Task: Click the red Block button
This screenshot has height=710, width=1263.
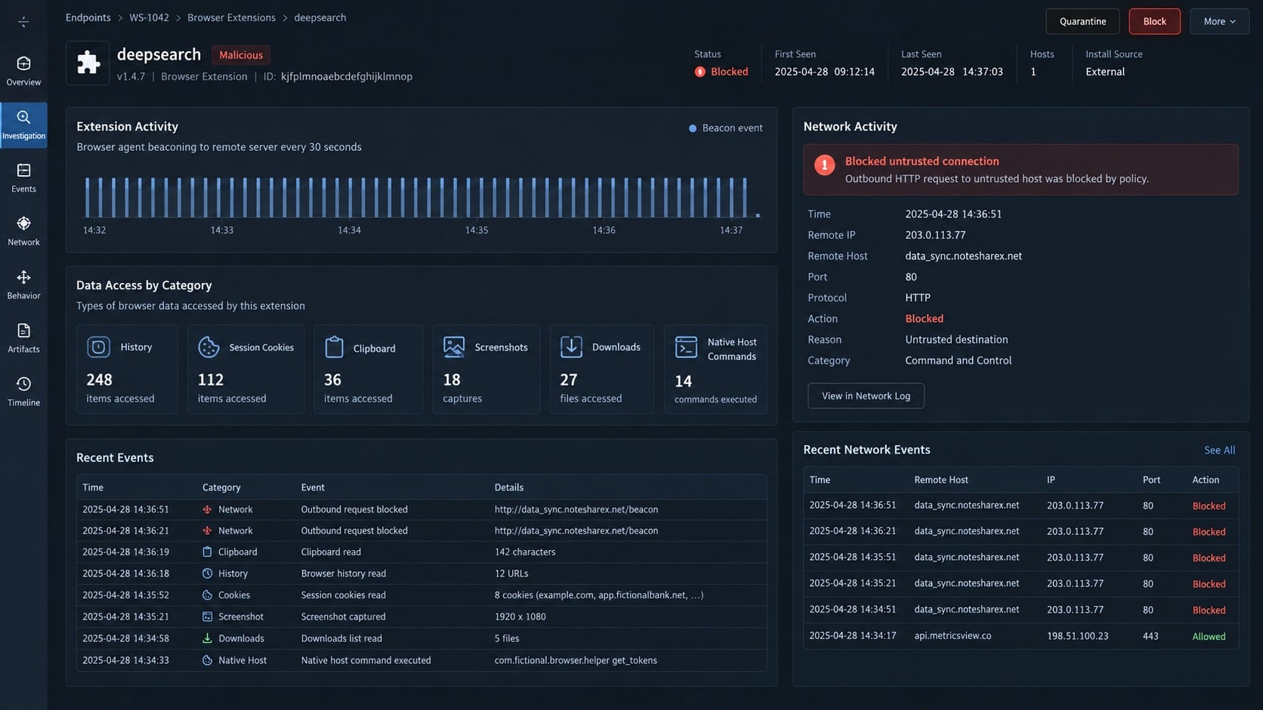Action: [1154, 21]
